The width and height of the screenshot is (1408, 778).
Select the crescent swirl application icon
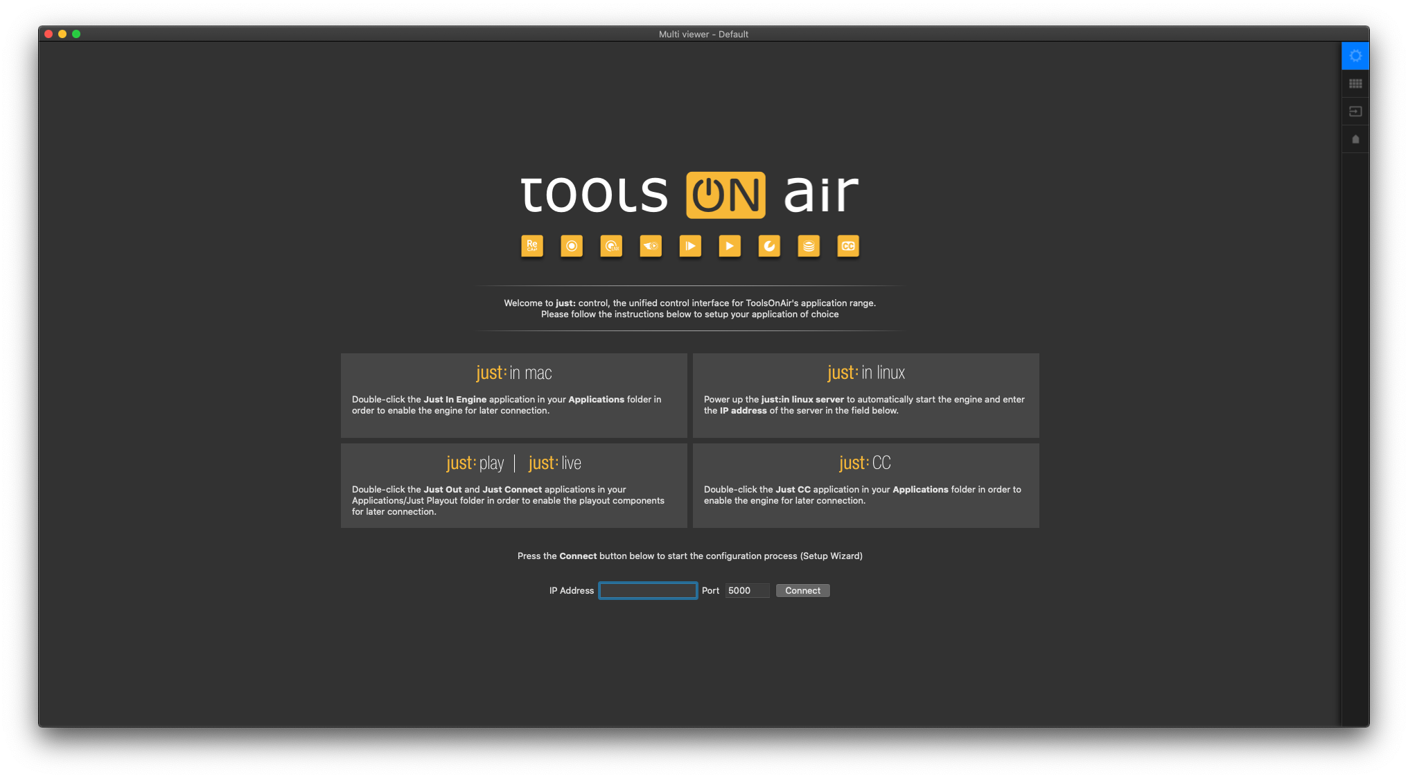769,246
